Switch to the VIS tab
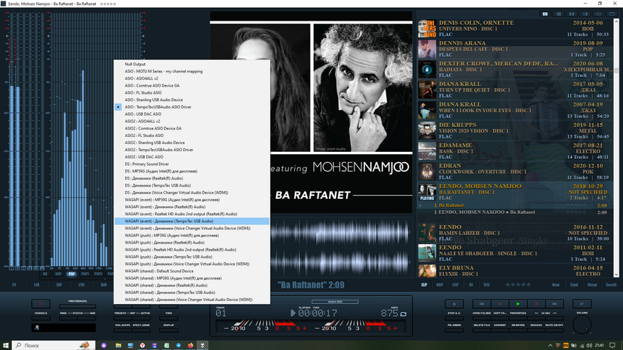 tap(487, 285)
